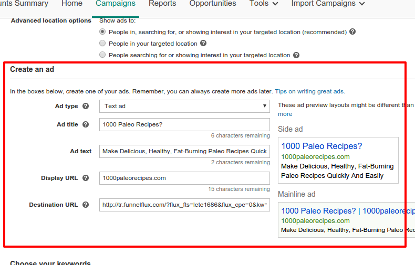This screenshot has height=265, width=415.
Task: Open the Accounts Summary tab
Action: pos(24,4)
